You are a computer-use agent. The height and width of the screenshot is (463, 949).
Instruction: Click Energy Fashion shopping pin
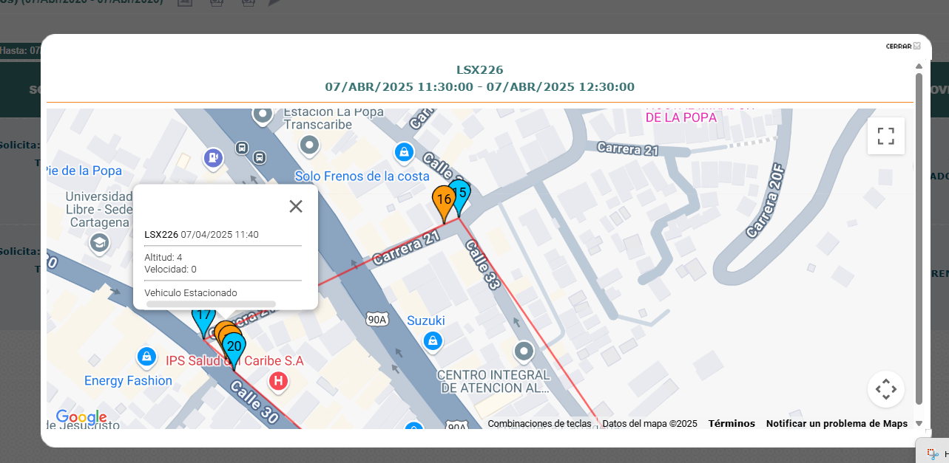coord(147,357)
